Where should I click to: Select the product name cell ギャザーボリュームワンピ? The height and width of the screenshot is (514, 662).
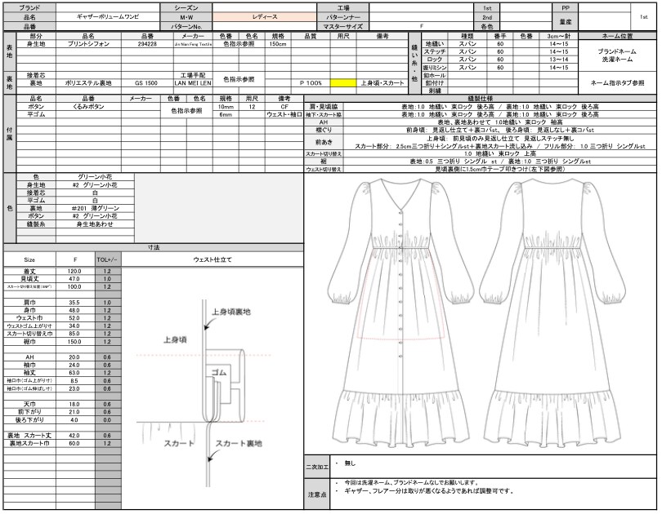[x=108, y=17]
